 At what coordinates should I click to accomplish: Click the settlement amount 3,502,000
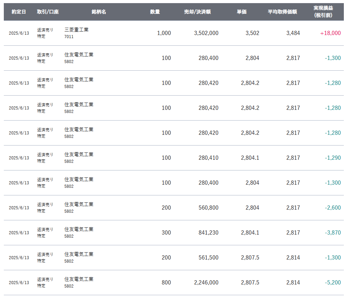(x=206, y=33)
